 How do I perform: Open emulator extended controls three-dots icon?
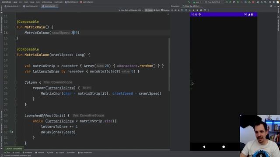click(x=209, y=10)
